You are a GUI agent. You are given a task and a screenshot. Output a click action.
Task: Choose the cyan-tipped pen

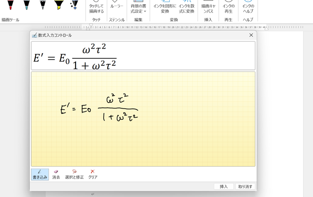(27, 4)
